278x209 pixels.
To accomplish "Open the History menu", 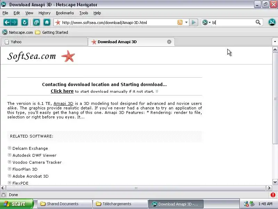I will 44,13.
